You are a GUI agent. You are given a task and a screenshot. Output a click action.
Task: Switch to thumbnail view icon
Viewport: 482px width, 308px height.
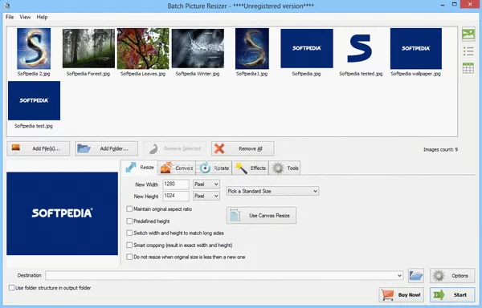click(x=468, y=34)
